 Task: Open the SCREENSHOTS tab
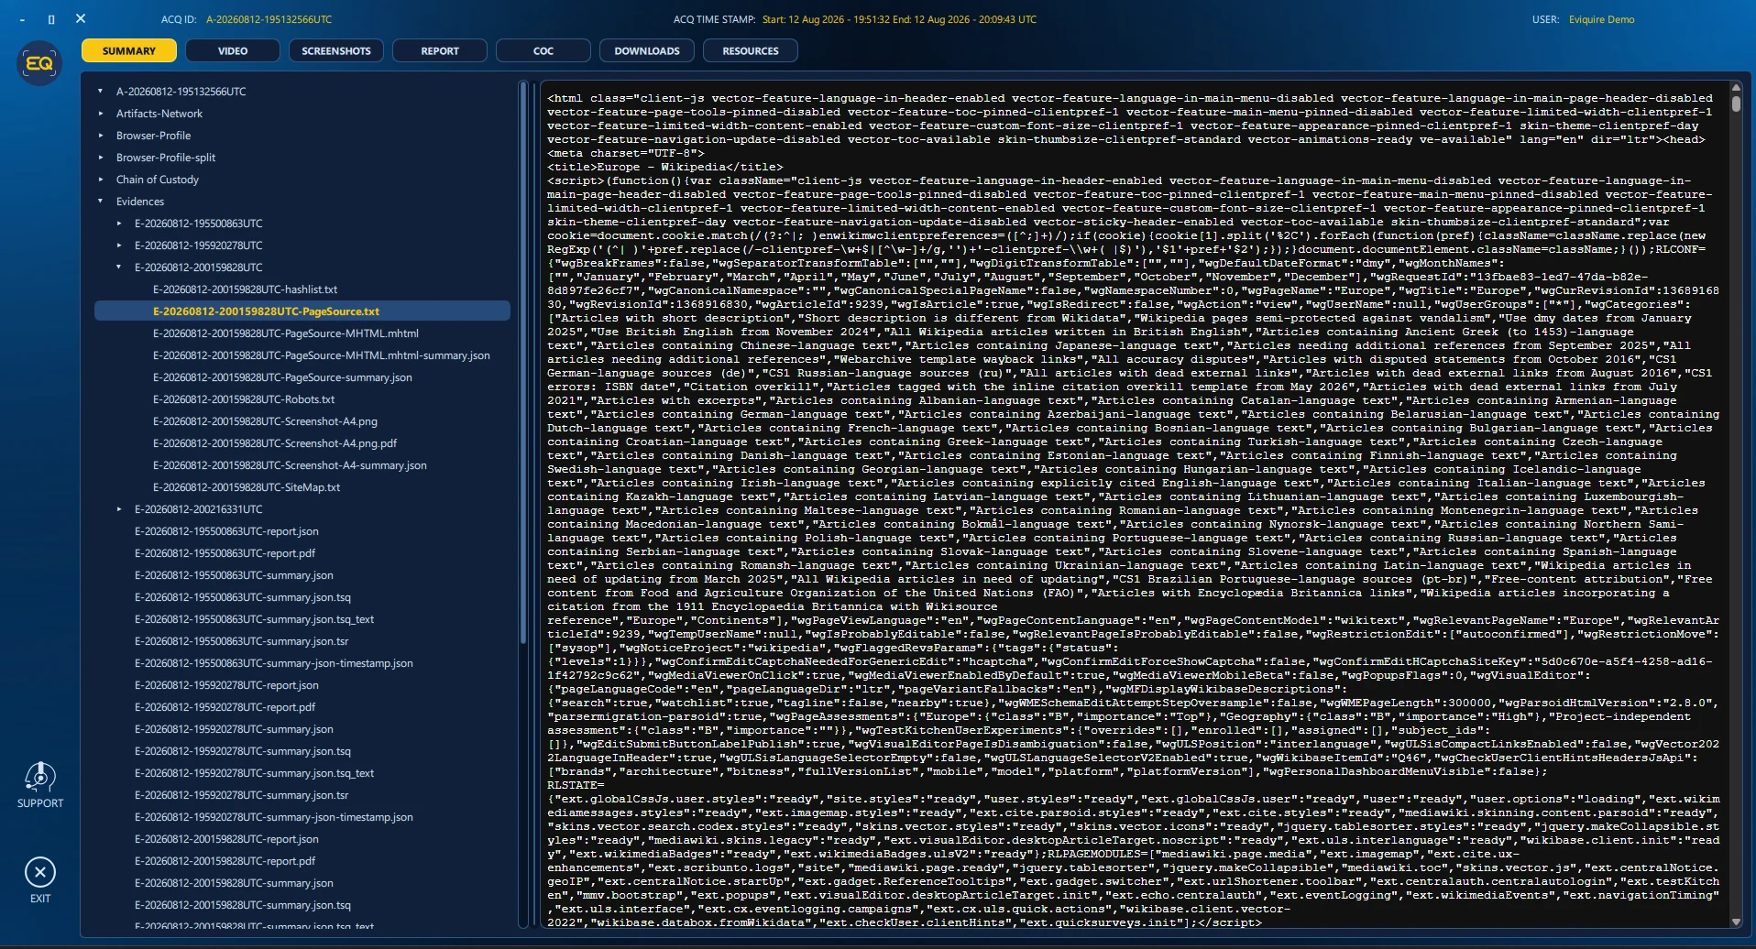tap(336, 51)
